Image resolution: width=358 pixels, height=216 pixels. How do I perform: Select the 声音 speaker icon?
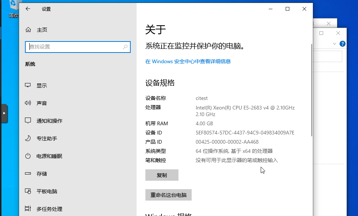pyautogui.click(x=28, y=103)
